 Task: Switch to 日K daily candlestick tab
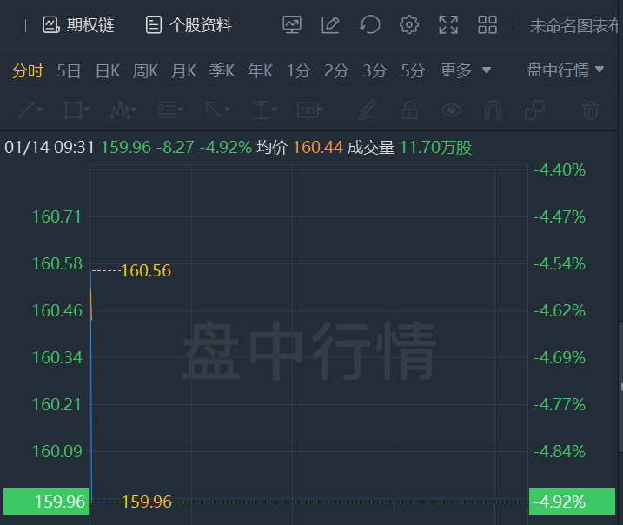[108, 70]
